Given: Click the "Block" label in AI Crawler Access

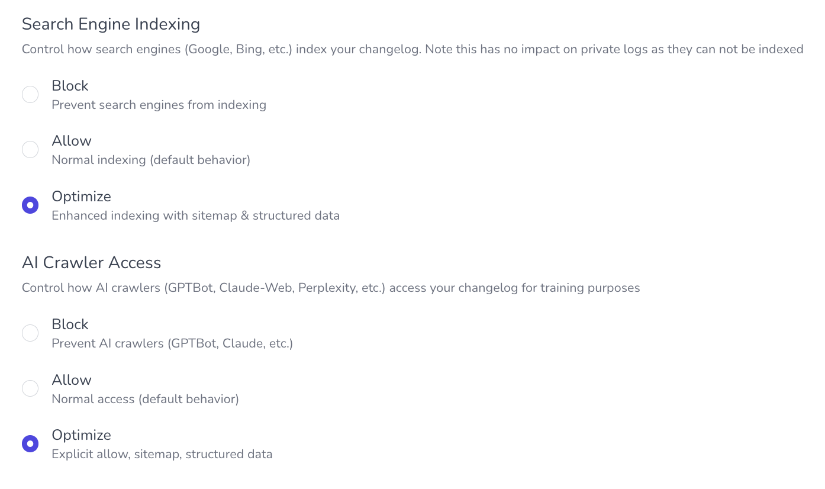Looking at the screenshot, I should [70, 324].
